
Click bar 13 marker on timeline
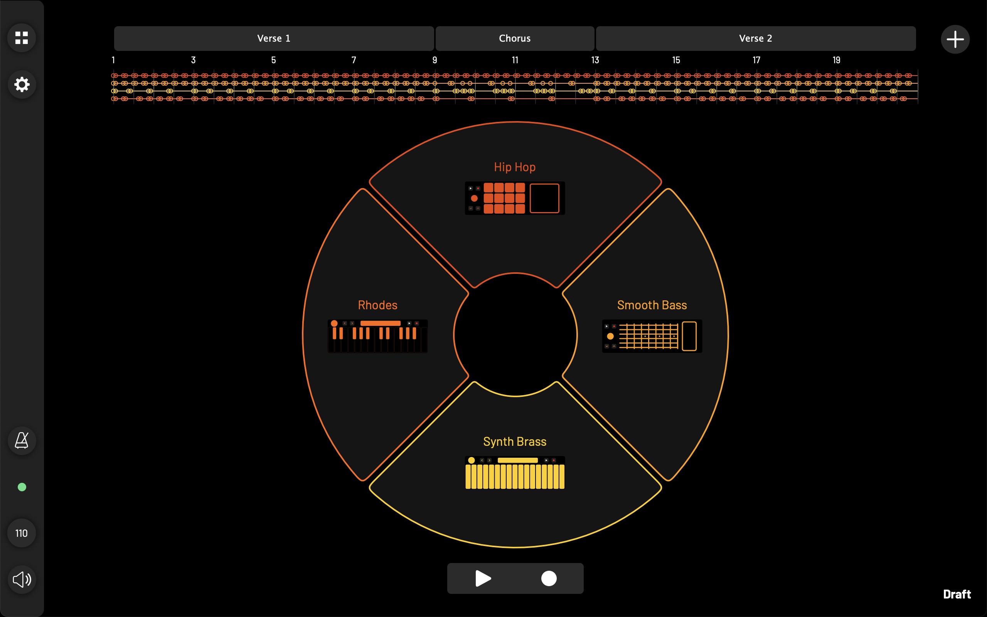[x=595, y=61]
